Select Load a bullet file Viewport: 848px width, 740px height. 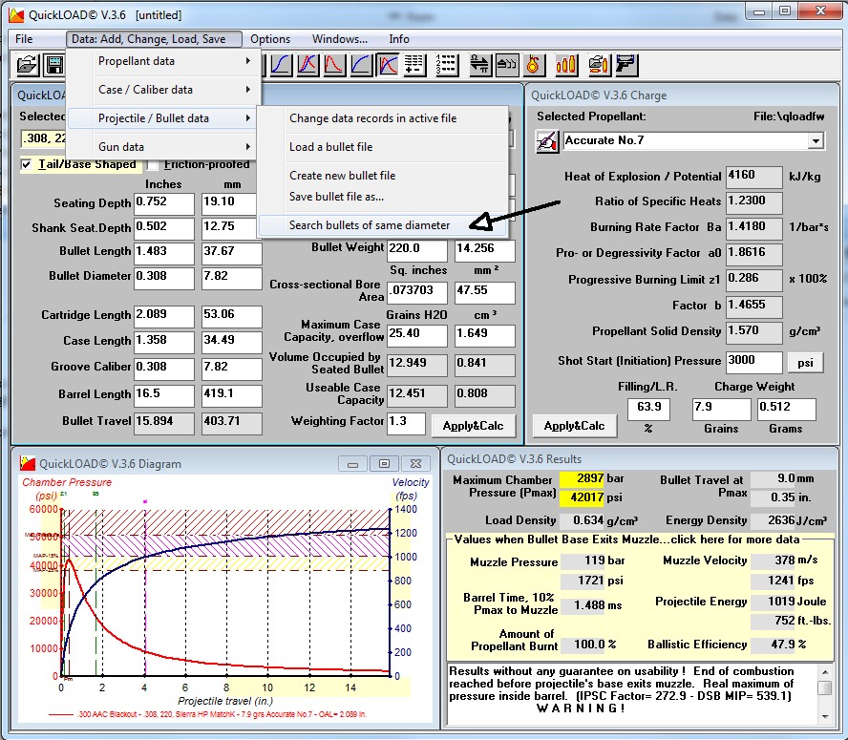[383, 147]
